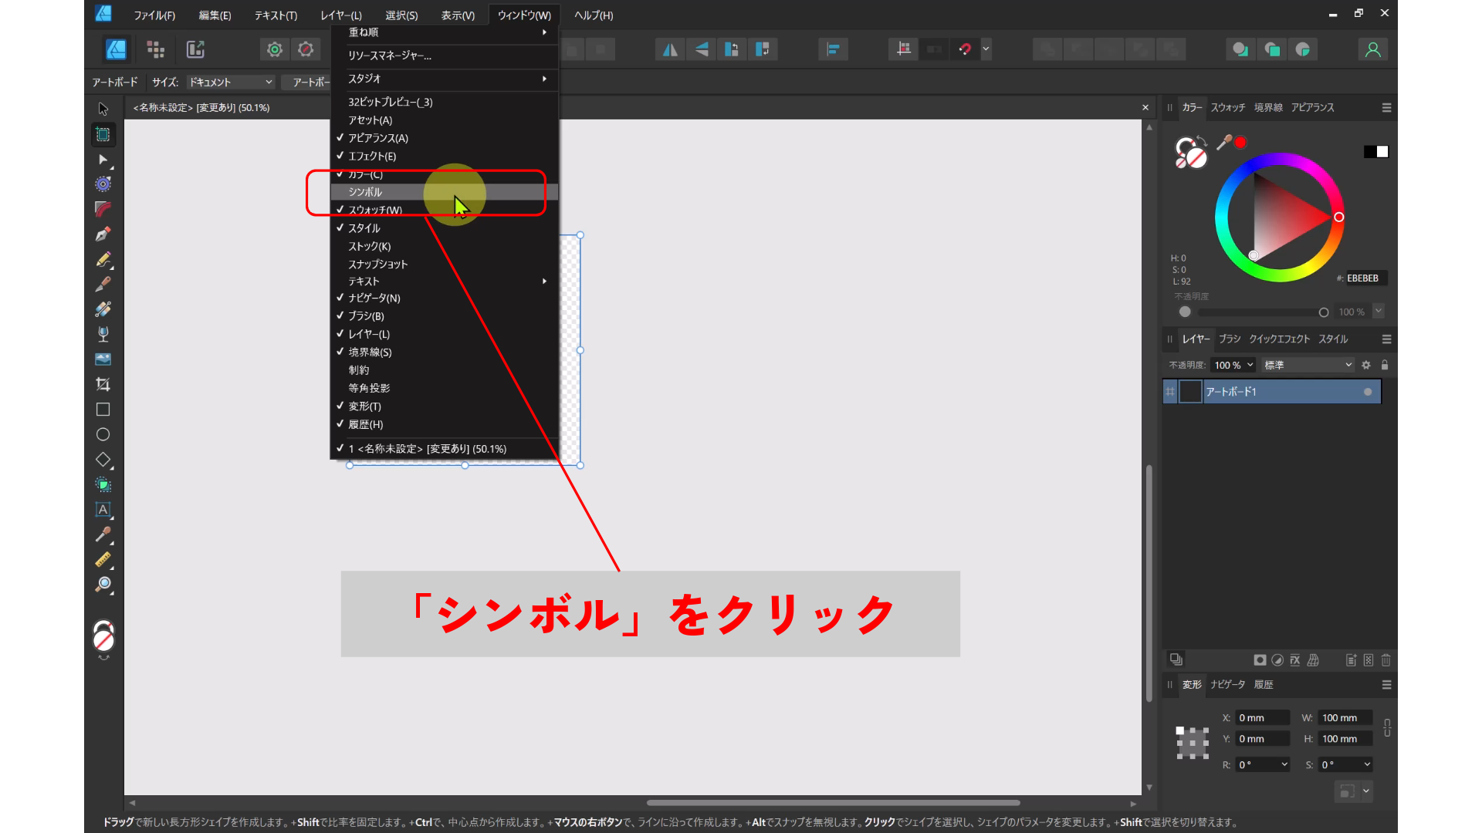Open the ドキュメント size dropdown
Image resolution: width=1482 pixels, height=833 pixels.
point(229,82)
